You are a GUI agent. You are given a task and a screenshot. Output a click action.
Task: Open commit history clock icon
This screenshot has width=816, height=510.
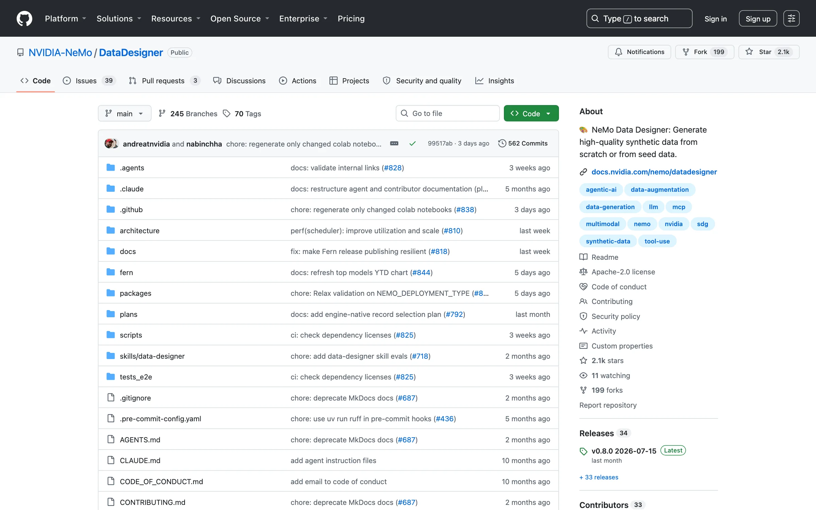click(x=502, y=143)
